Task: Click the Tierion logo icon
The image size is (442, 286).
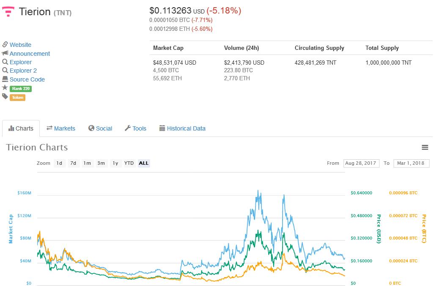Action: coord(8,11)
